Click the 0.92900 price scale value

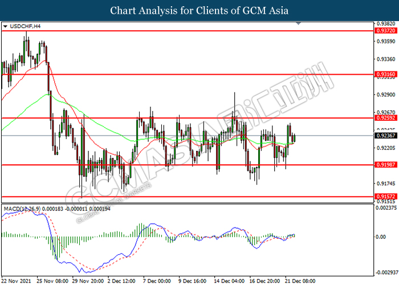pyautogui.click(x=386, y=95)
